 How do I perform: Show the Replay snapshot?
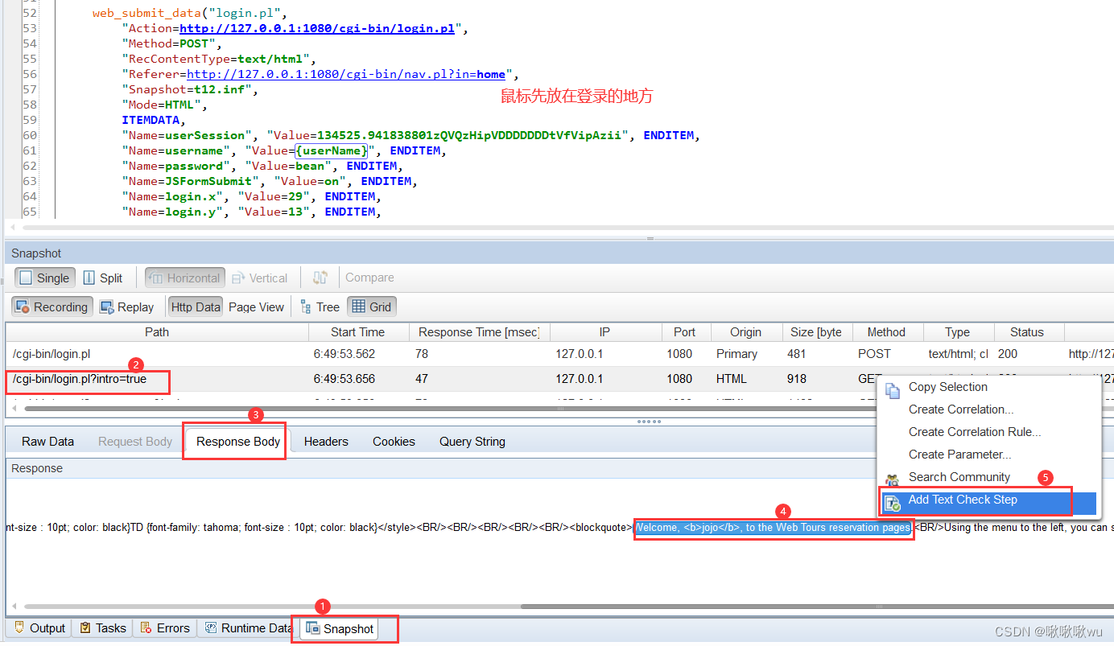[127, 307]
